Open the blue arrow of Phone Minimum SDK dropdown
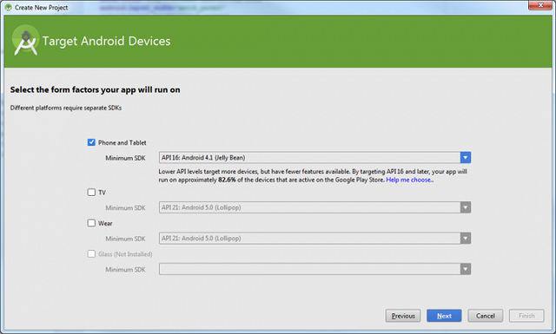 466,158
